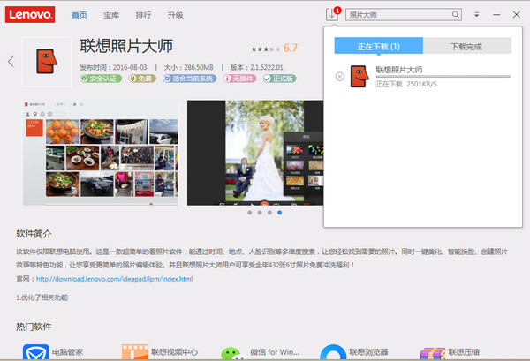Open 联想压缩 by its name
The width and height of the screenshot is (530, 361).
coord(464,352)
